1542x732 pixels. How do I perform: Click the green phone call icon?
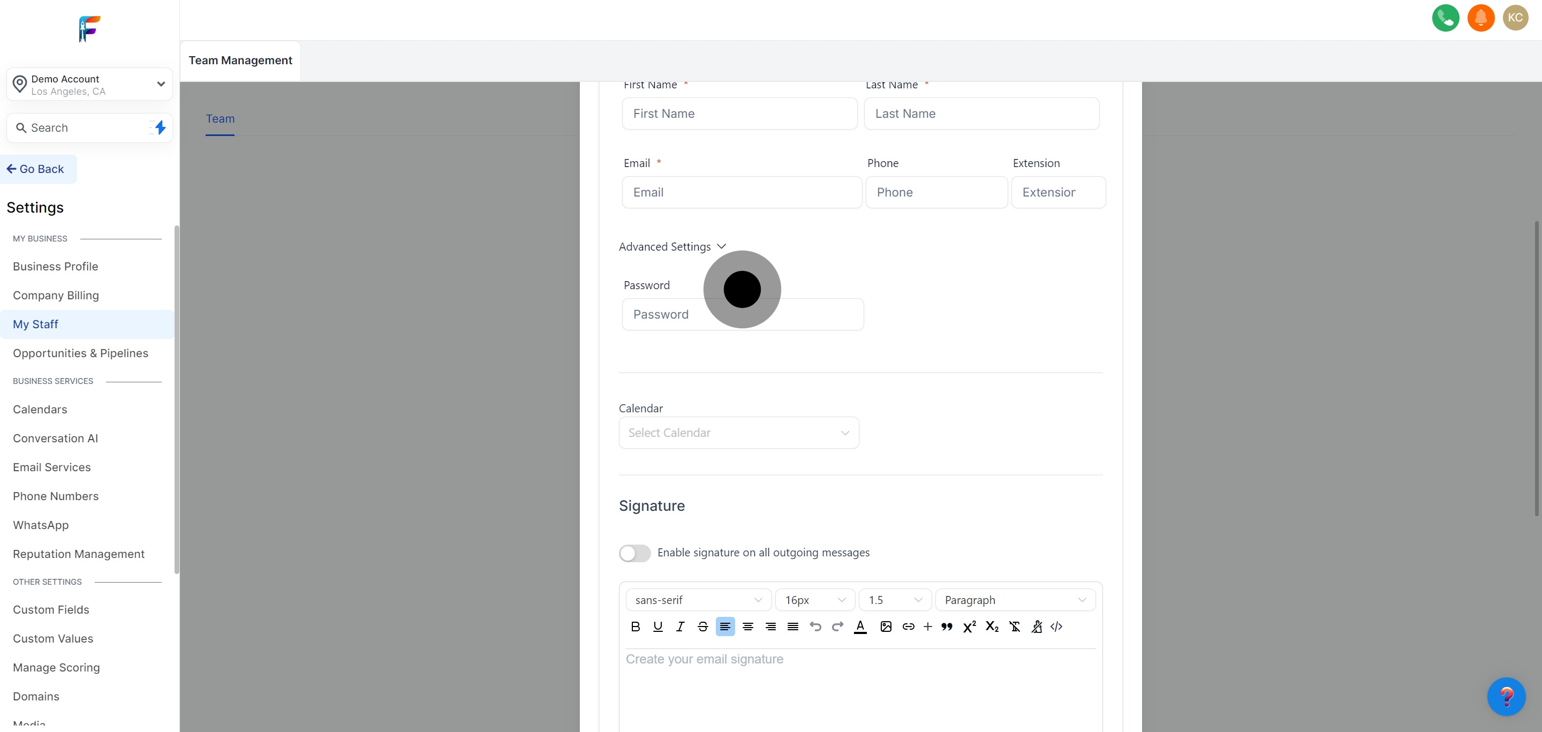[x=1445, y=18]
